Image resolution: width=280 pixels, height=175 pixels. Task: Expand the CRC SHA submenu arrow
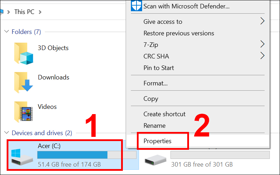pos(262,56)
